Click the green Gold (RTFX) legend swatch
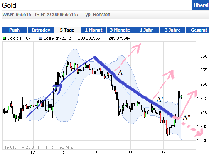Screen dimensions: 209x156 4,38
